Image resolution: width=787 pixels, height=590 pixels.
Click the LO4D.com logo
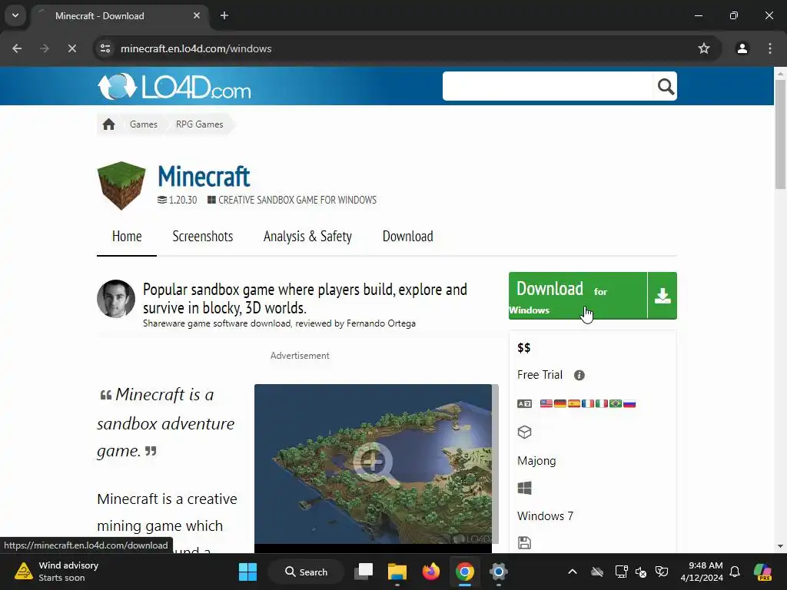(174, 87)
